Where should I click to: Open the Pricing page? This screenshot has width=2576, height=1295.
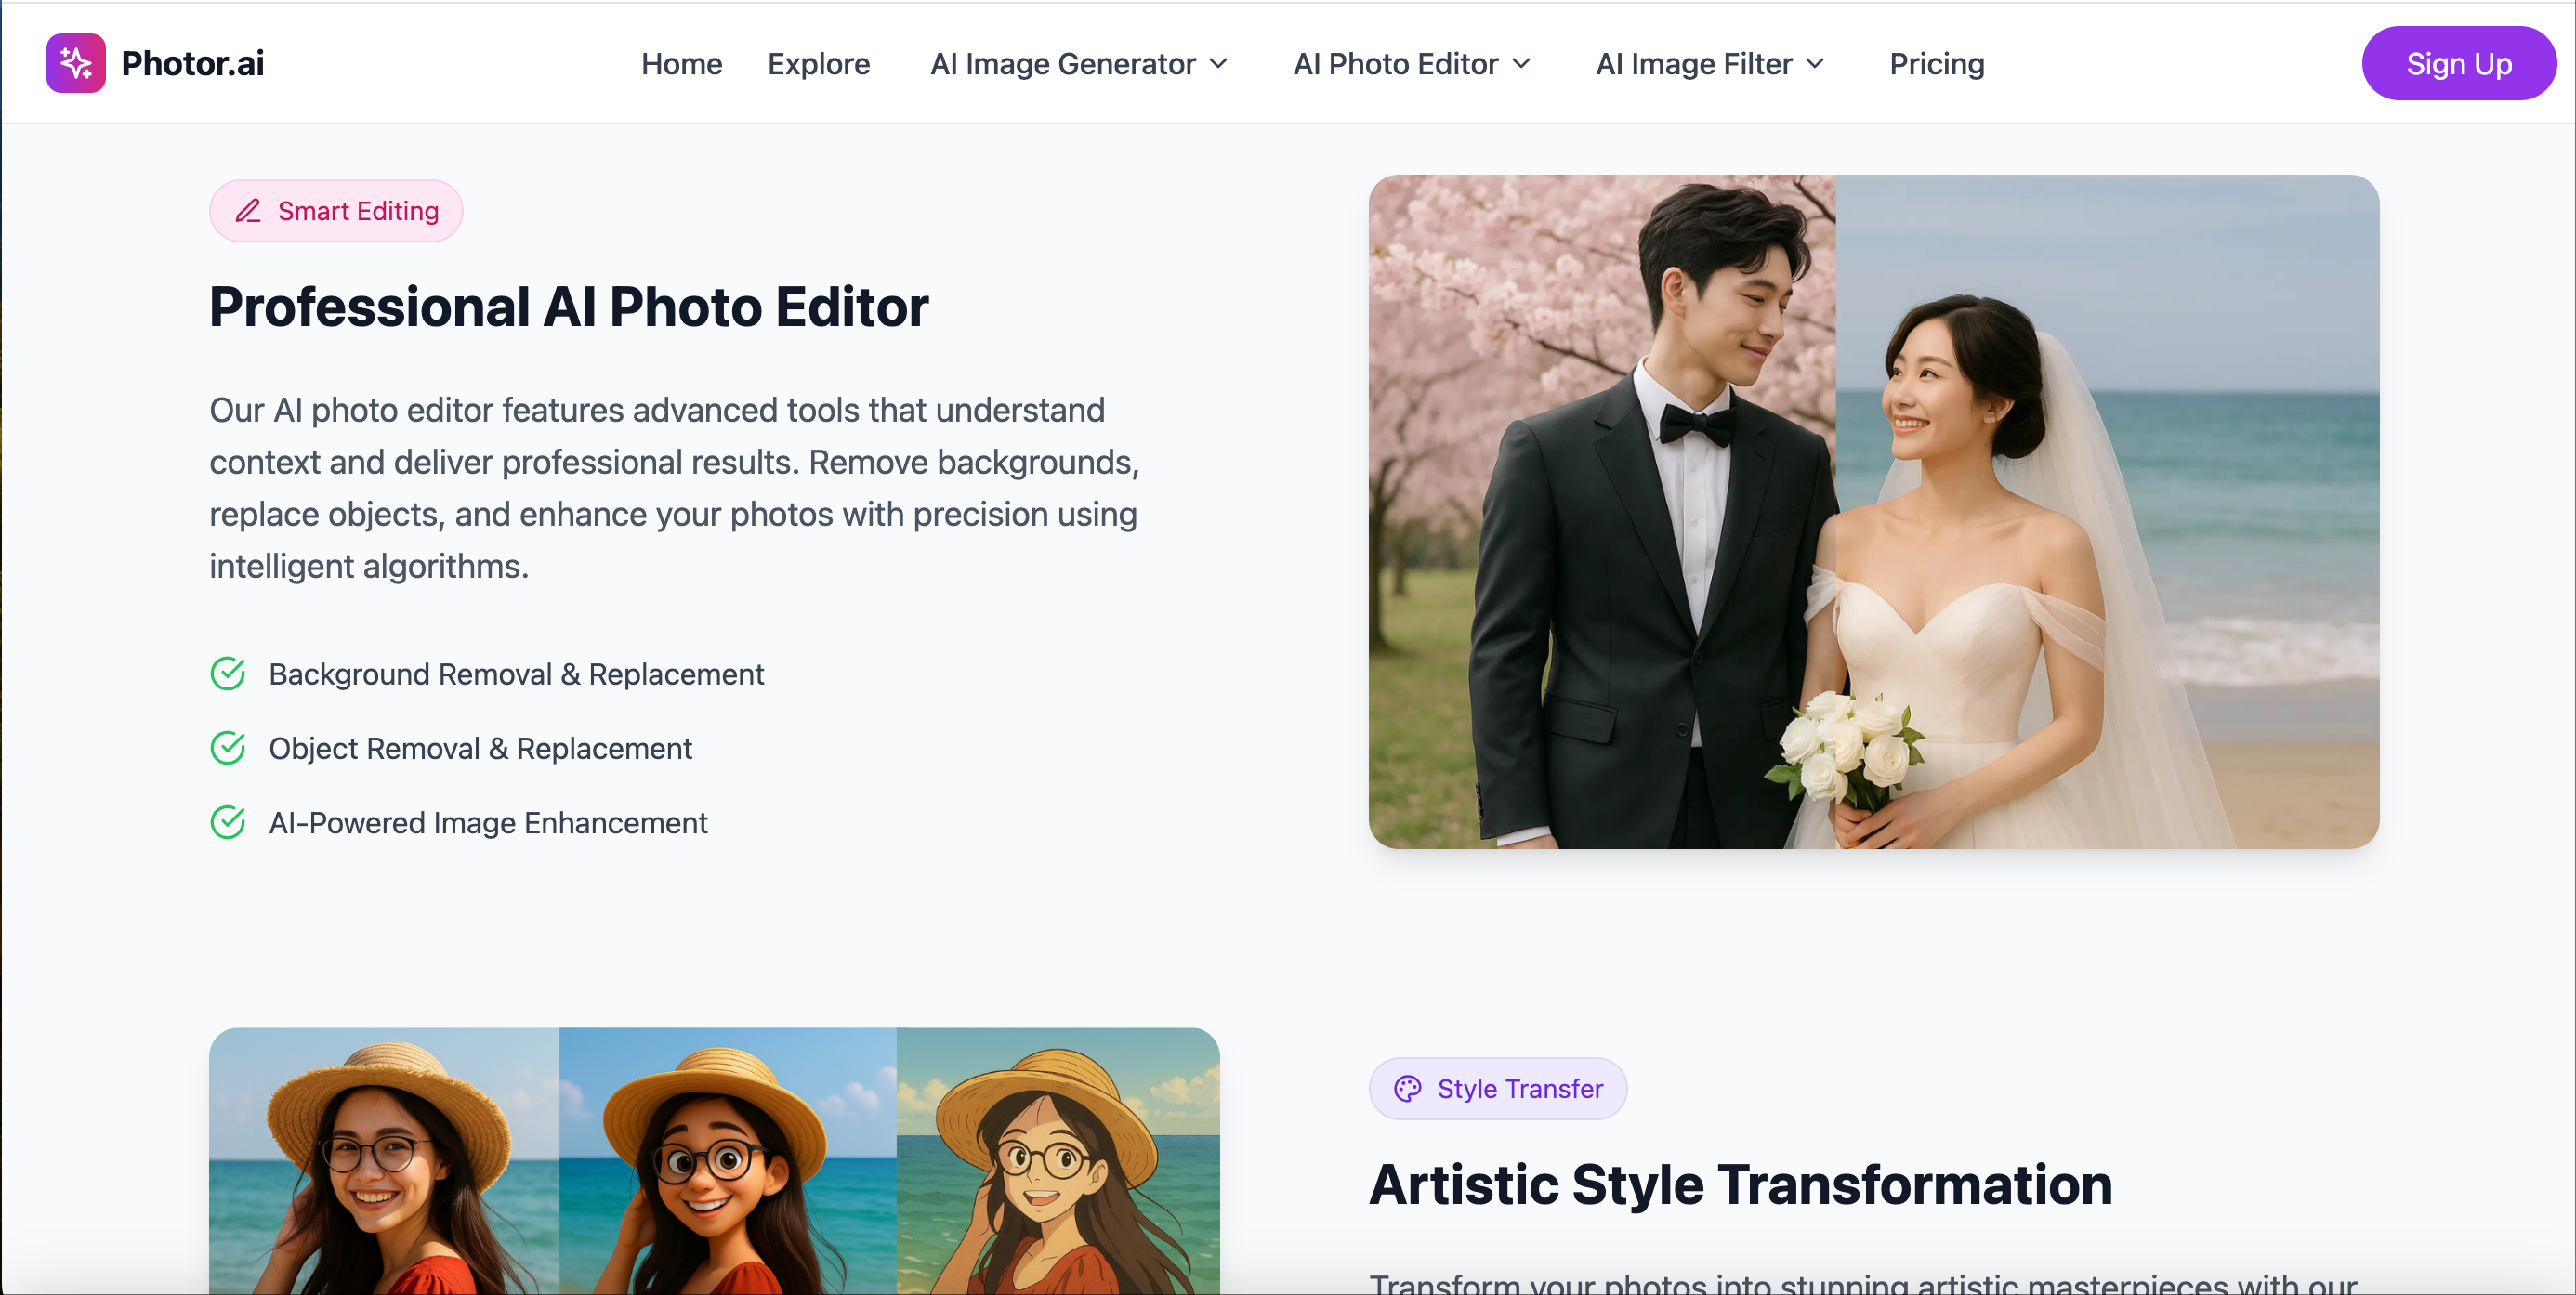(x=1936, y=63)
